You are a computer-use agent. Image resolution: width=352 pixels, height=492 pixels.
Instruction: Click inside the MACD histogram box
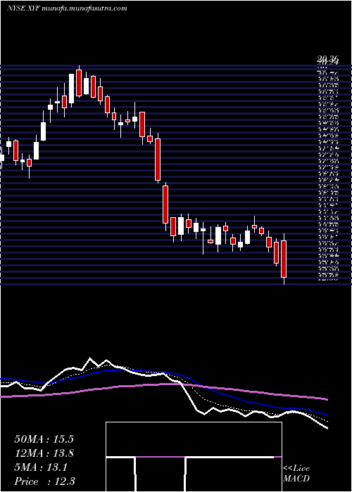[194, 457]
